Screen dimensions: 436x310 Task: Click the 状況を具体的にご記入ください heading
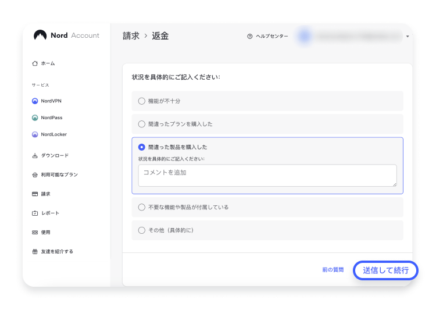point(176,77)
